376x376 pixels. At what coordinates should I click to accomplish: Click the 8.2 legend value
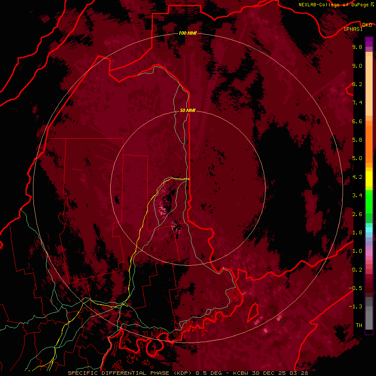[x=357, y=84]
